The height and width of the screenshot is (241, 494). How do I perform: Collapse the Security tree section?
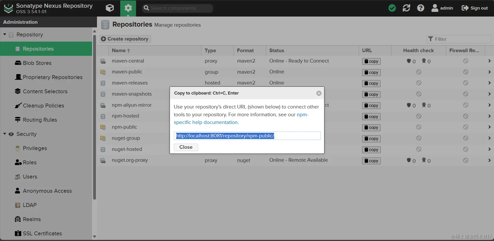[5, 134]
